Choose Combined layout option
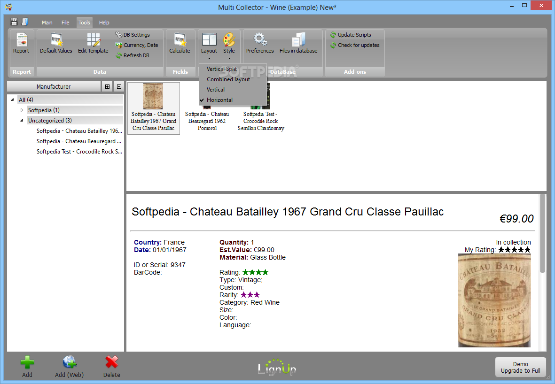This screenshot has width=555, height=384. click(x=233, y=79)
